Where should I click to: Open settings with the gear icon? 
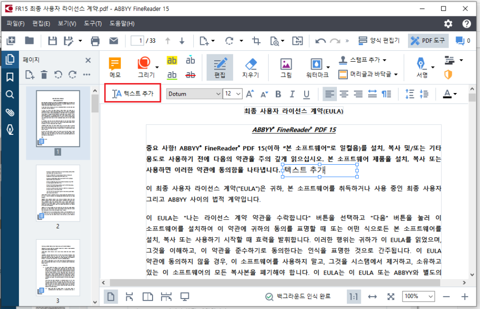[448, 23]
